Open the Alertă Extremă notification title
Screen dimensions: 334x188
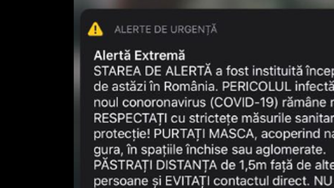[x=139, y=56]
